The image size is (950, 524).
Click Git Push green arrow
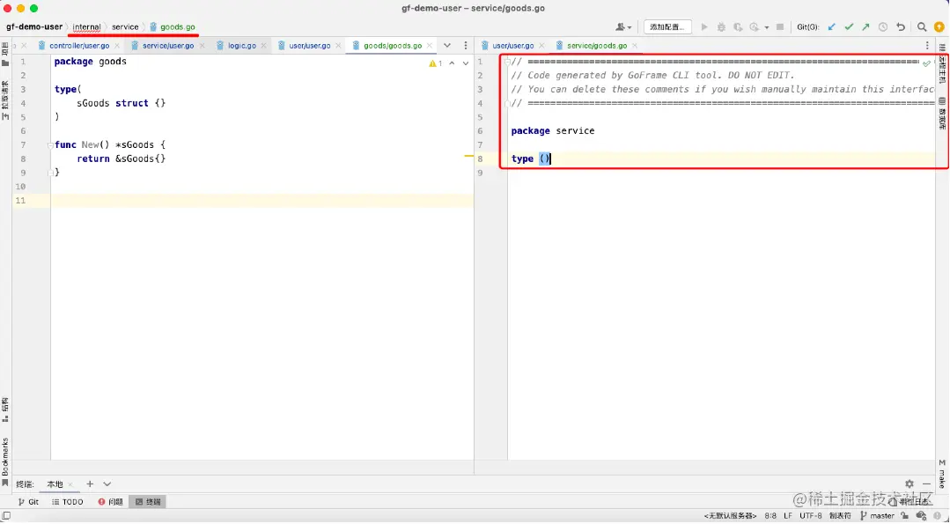865,27
